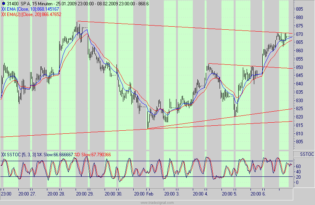Click price axis value 875
Viewport: 315px width, 205px height.
(x=299, y=26)
